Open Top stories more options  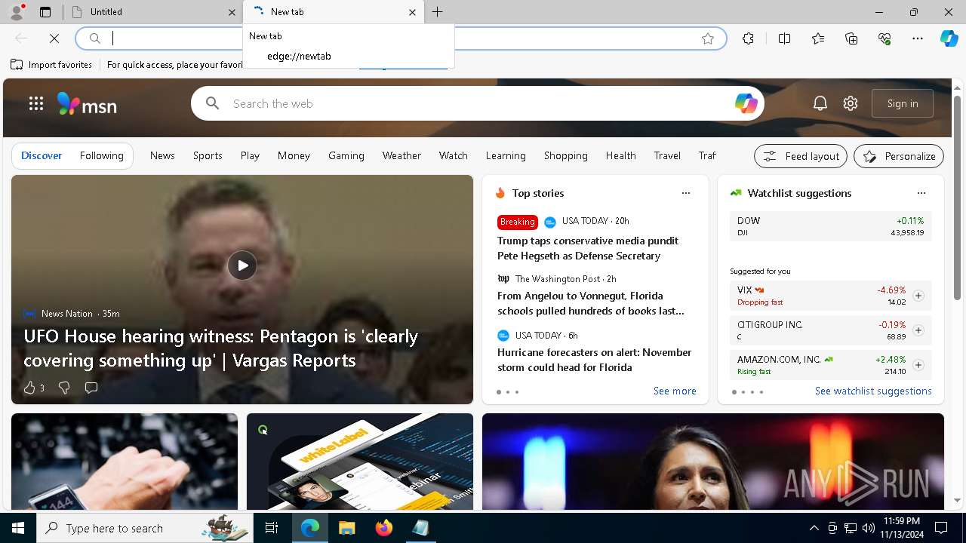(686, 193)
